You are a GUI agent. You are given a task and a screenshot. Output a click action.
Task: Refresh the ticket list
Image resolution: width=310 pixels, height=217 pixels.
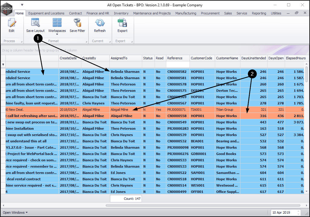pyautogui.click(x=100, y=23)
